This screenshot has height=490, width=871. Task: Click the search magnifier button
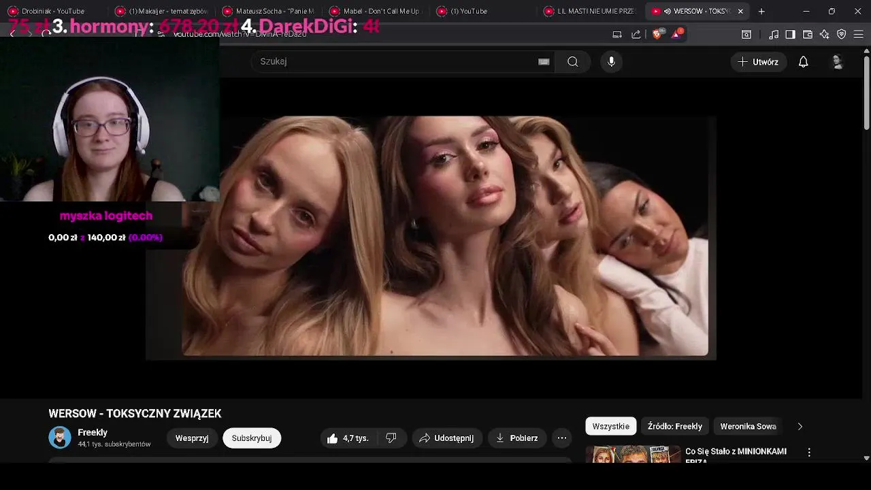572,61
